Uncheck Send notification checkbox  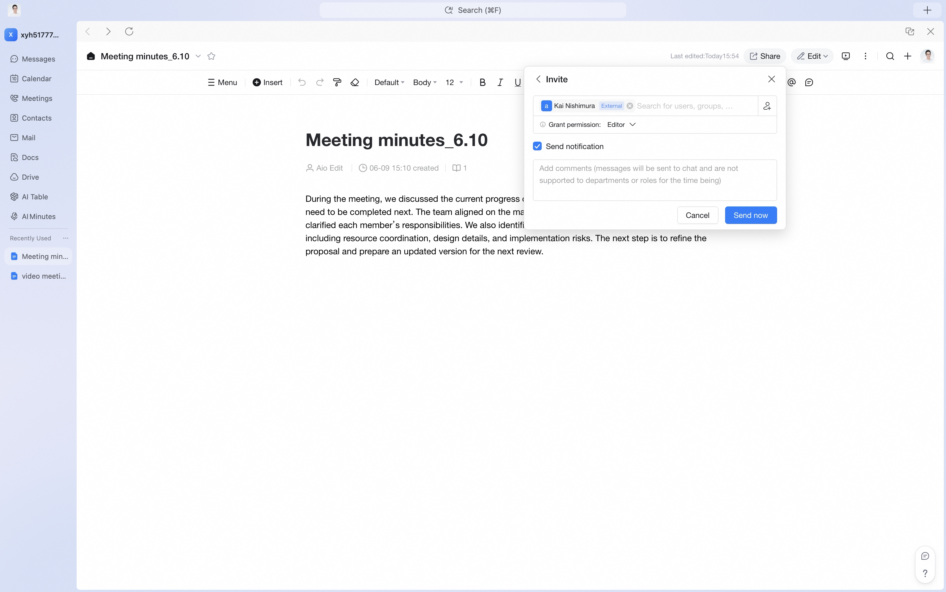537,146
